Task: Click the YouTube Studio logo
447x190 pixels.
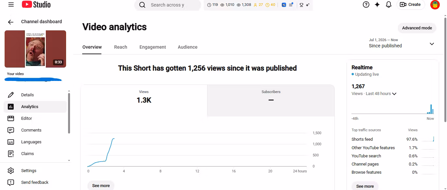Action: click(36, 5)
